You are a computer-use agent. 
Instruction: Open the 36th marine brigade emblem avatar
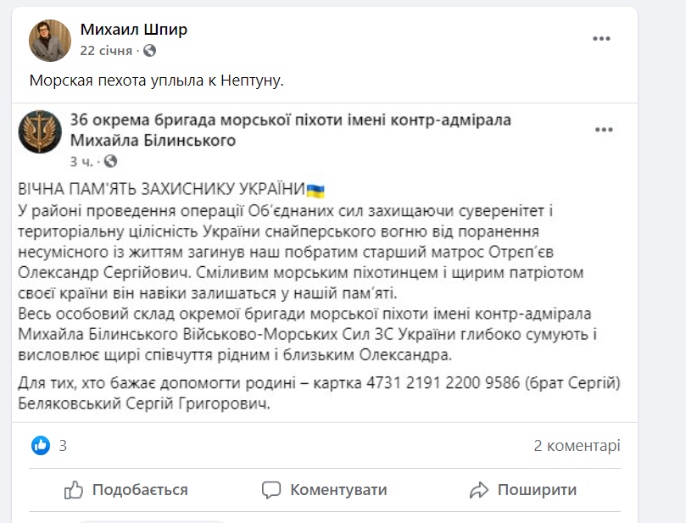(41, 131)
